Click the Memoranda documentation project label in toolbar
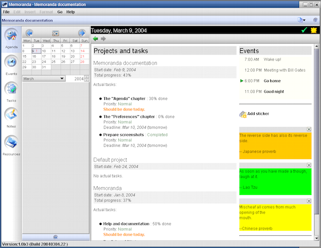The image size is (321, 248). (x=27, y=20)
